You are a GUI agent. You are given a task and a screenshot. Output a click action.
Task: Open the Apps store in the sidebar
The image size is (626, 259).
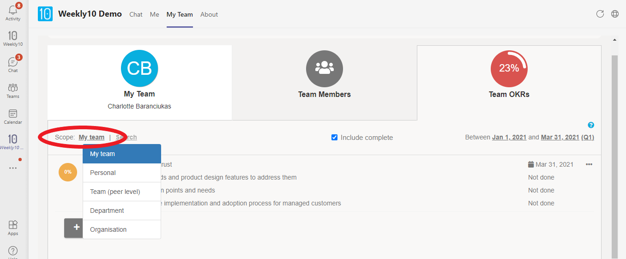13,228
